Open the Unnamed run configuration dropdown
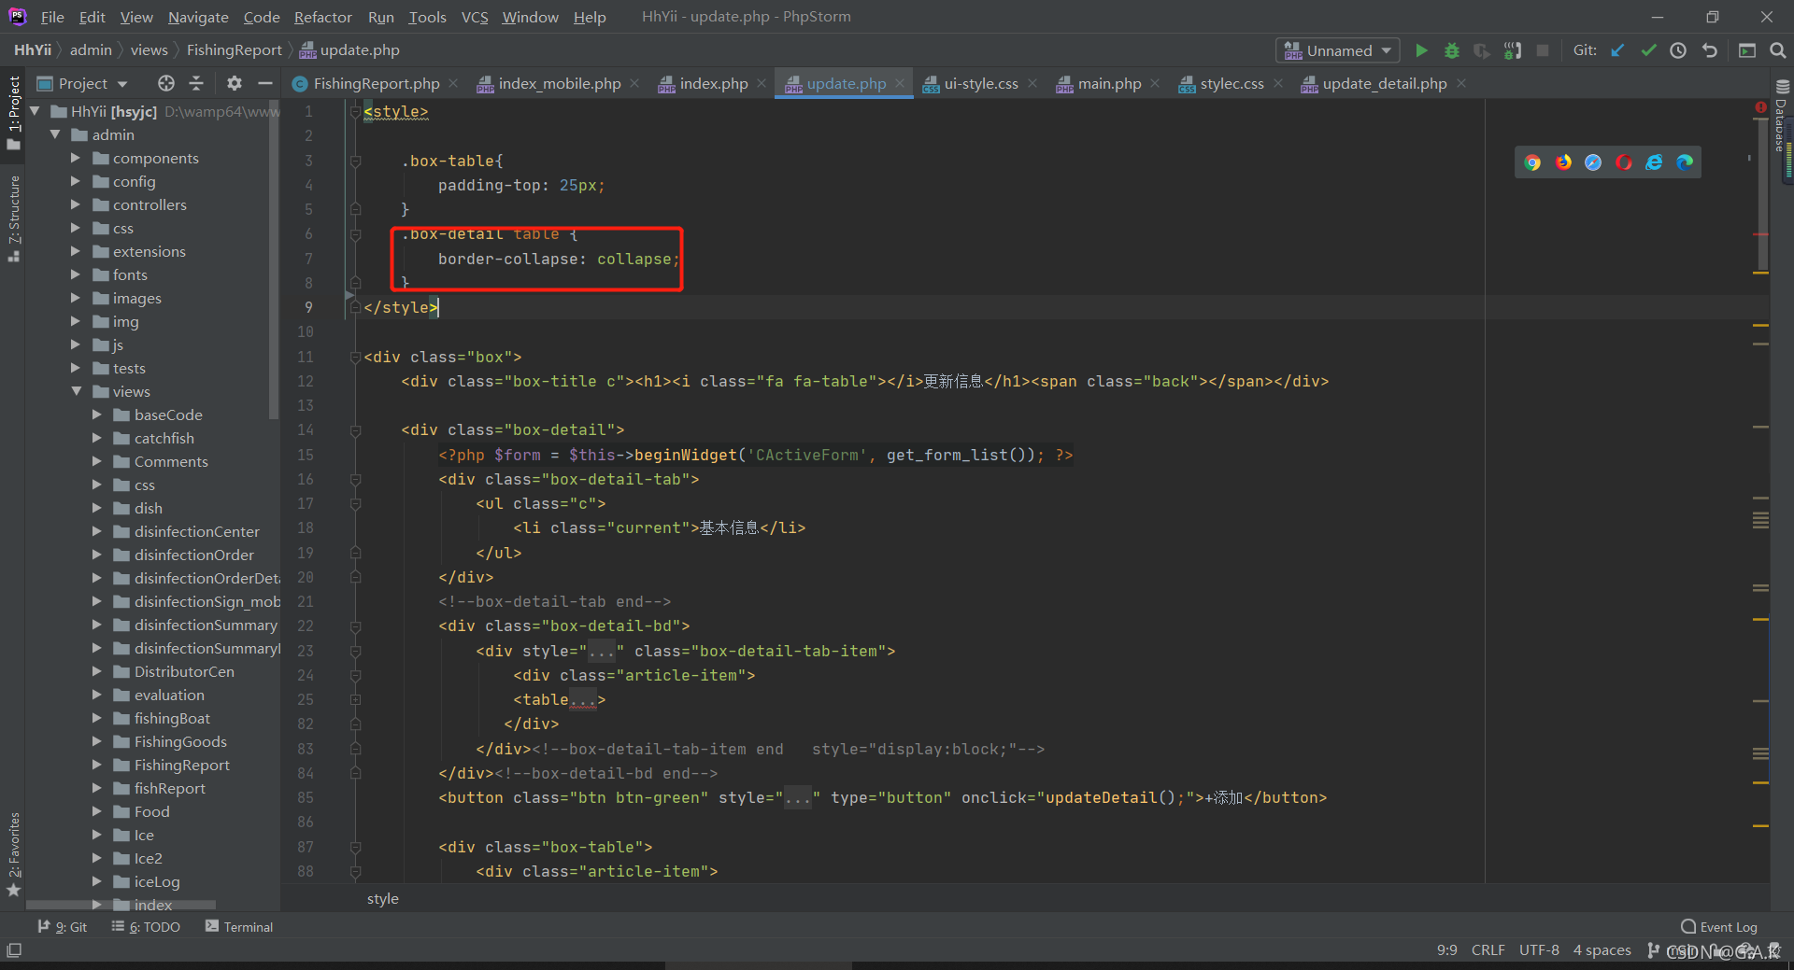The width and height of the screenshot is (1794, 970). pos(1337,50)
